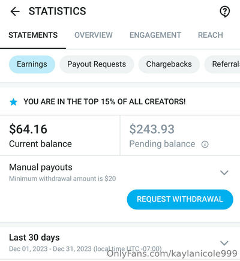Image resolution: width=240 pixels, height=261 pixels.
Task: Tap the Pending balance info icon
Action: pyautogui.click(x=205, y=144)
